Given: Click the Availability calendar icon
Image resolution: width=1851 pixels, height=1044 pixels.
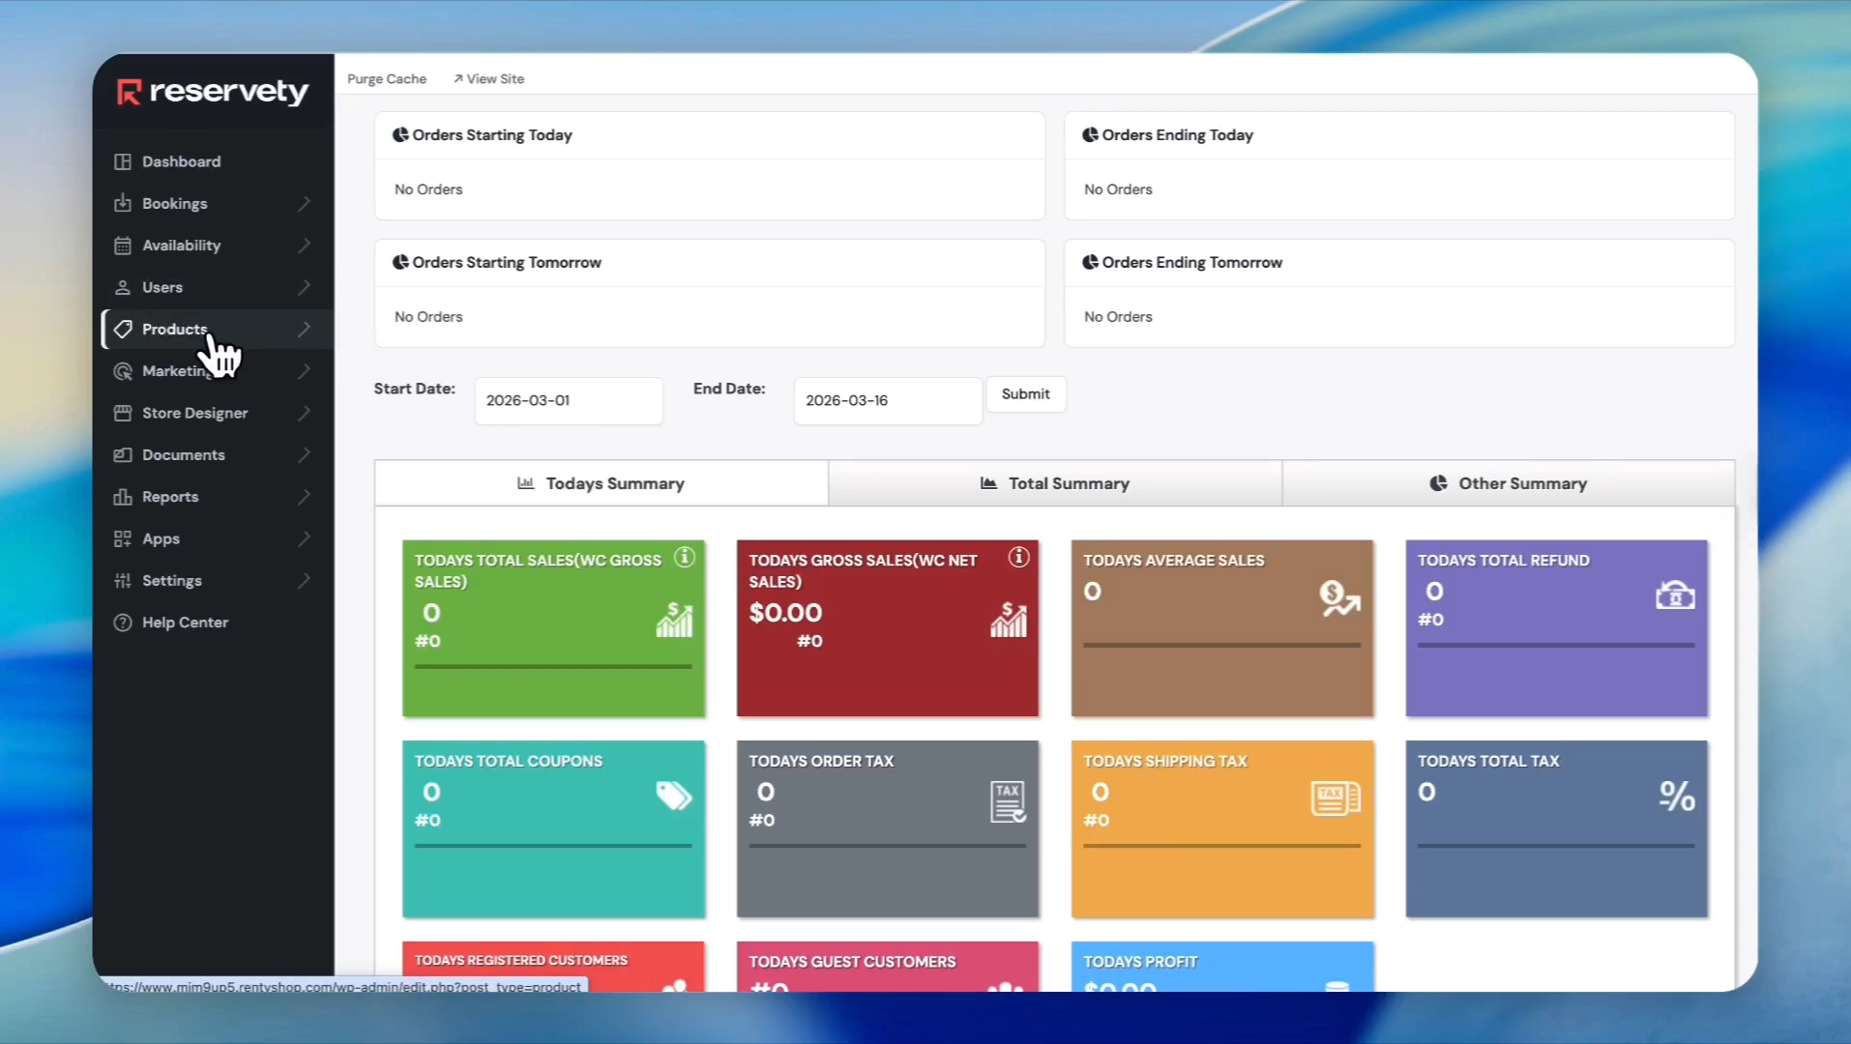Looking at the screenshot, I should [x=123, y=246].
